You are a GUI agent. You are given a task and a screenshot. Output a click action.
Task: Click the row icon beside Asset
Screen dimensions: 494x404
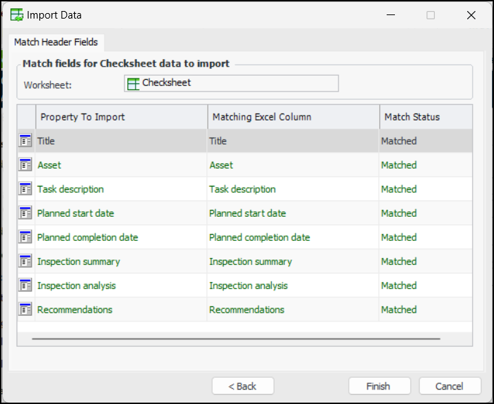25,165
